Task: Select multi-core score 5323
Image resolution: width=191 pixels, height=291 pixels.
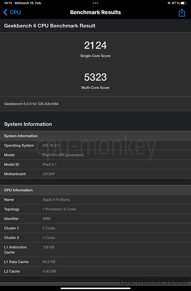Action: [95, 77]
